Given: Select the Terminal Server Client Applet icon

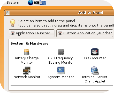Looking at the screenshot, I should point(95,70).
